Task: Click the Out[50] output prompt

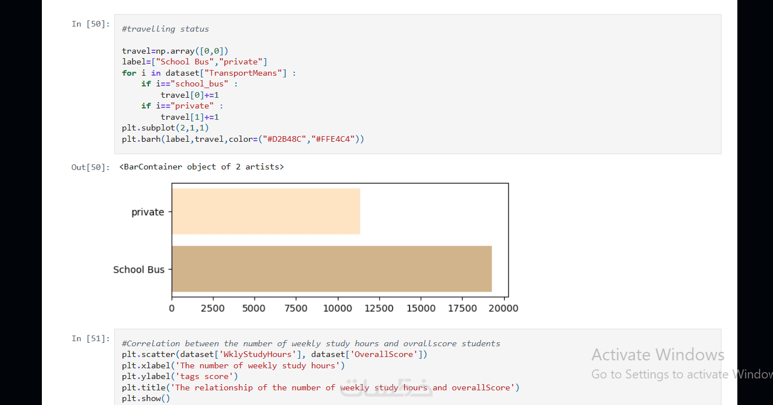Action: (x=91, y=167)
